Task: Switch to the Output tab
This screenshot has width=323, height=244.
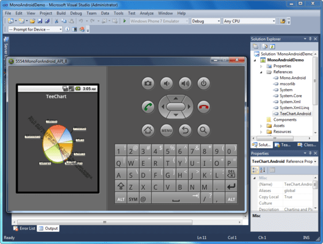Action: click(x=48, y=228)
